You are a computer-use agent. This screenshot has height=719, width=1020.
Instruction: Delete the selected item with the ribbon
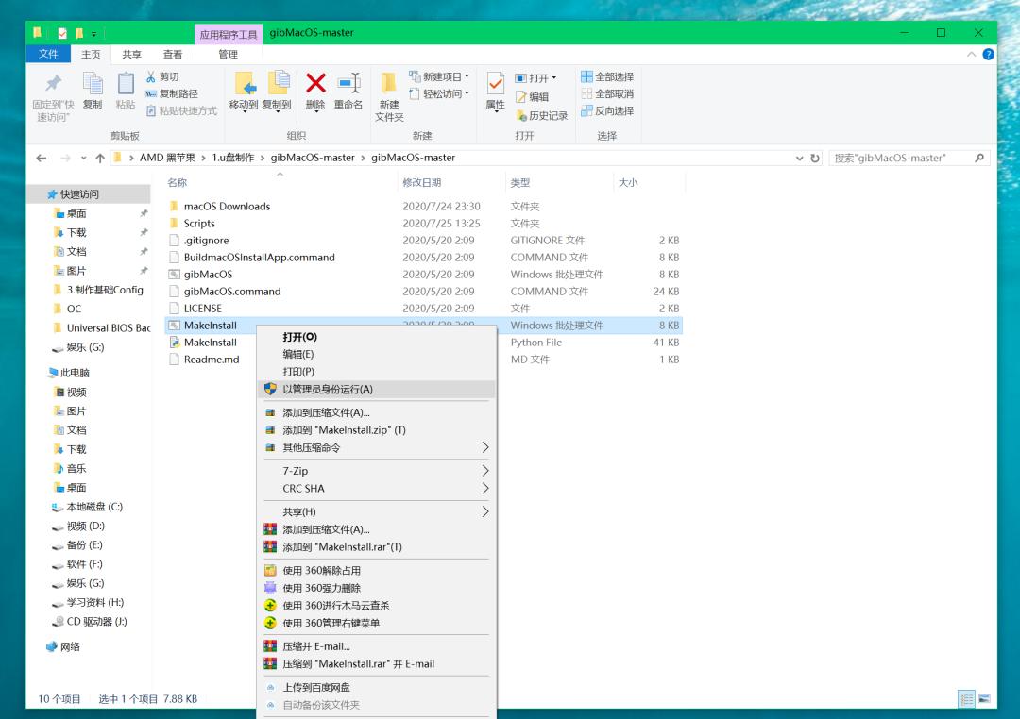tap(314, 90)
